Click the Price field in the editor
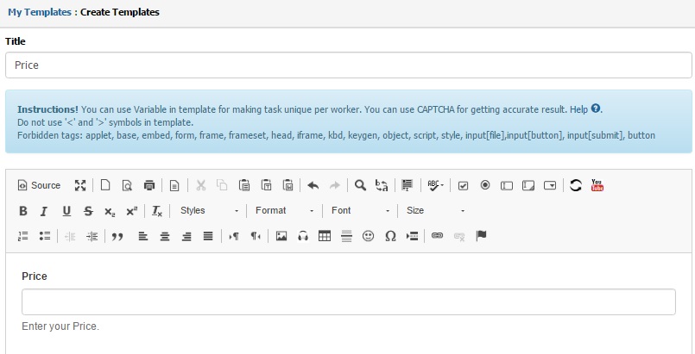Image resolution: width=695 pixels, height=354 pixels. point(349,301)
